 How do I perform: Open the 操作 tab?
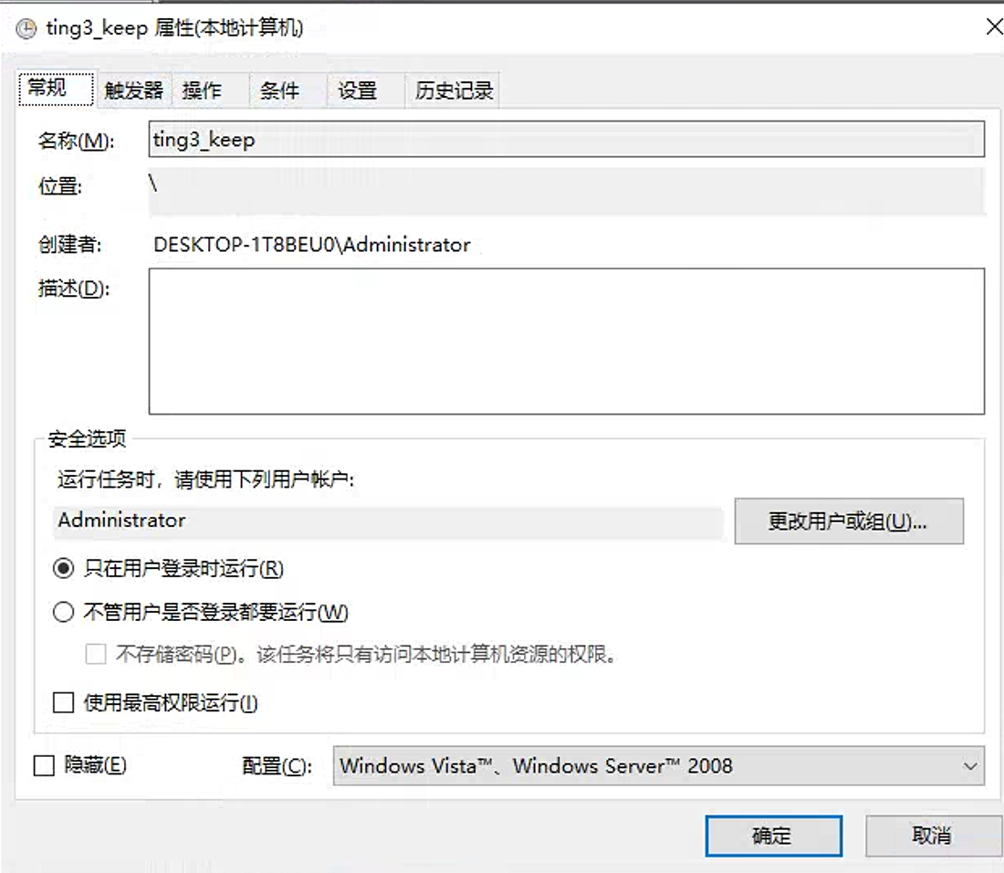(x=211, y=90)
